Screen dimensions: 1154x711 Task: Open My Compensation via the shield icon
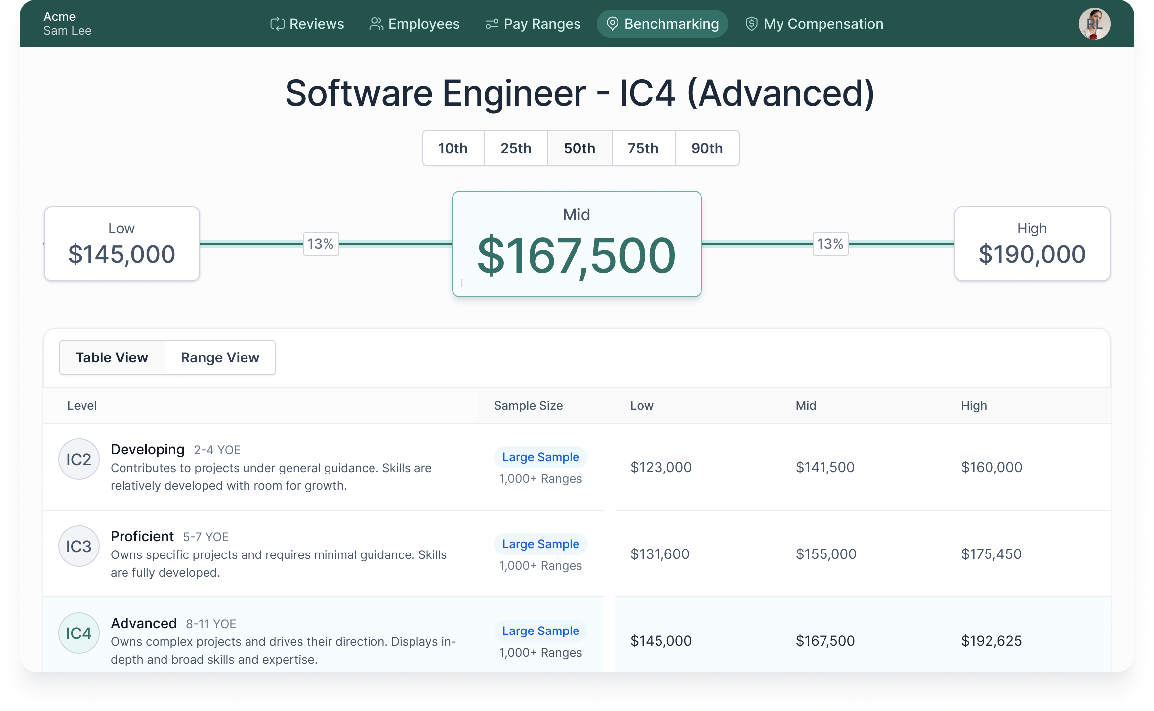[751, 23]
